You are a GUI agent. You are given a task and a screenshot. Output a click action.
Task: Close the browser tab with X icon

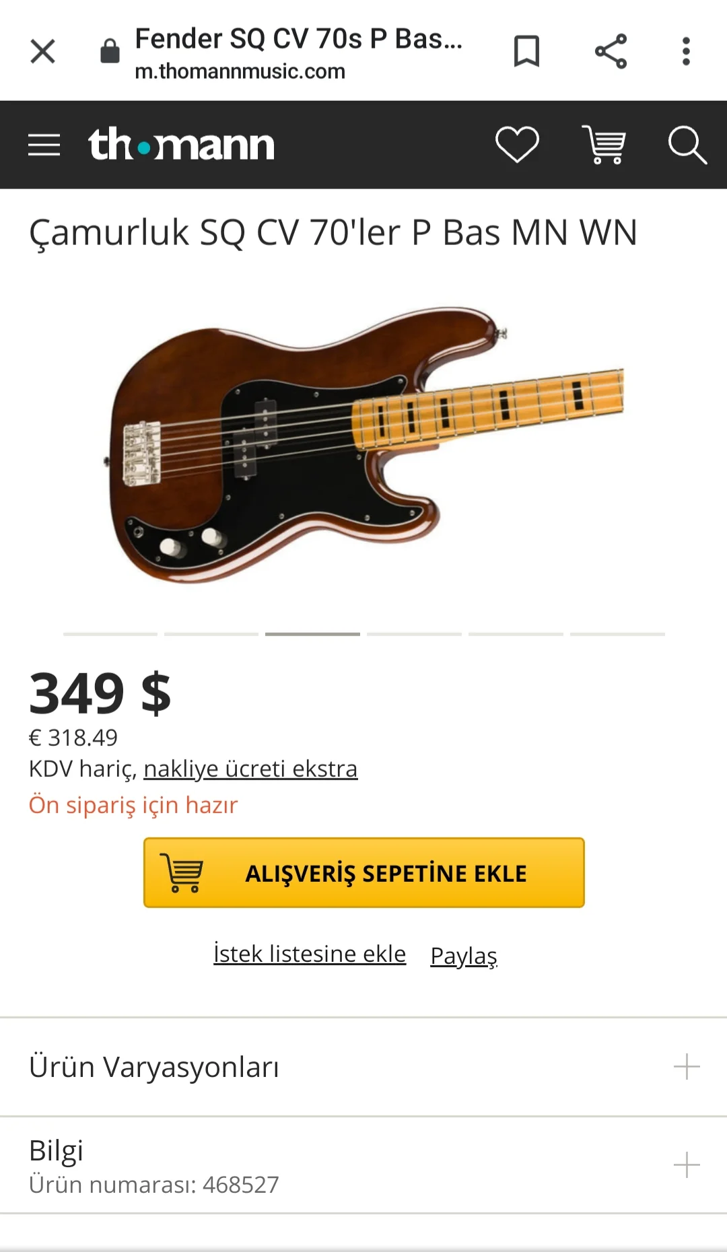point(42,51)
